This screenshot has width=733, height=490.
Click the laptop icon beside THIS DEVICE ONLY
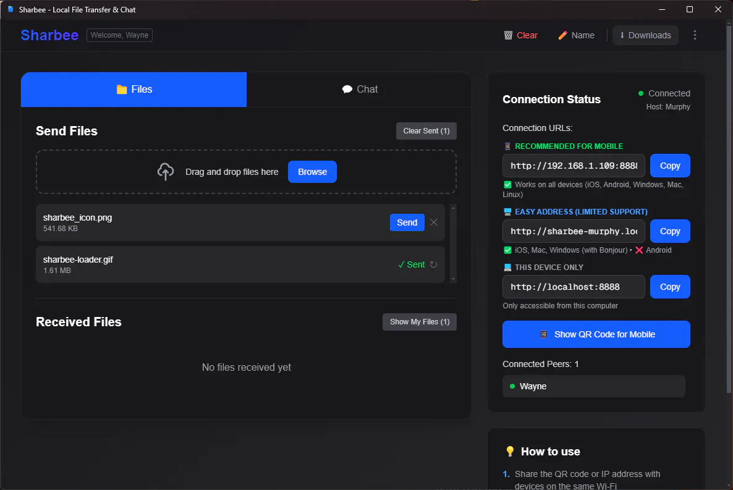(x=507, y=268)
